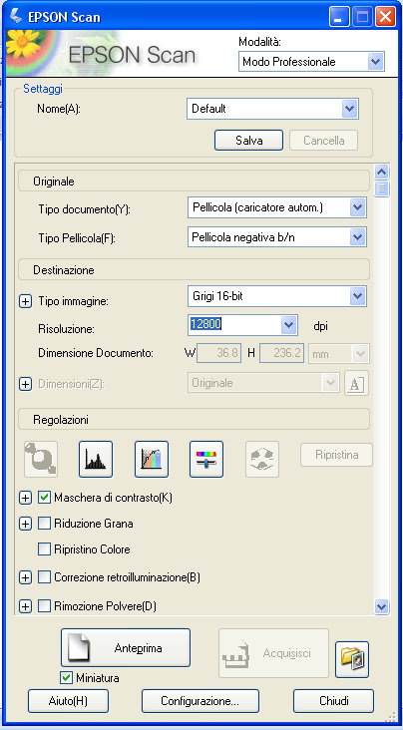Viewport: 403px width, 730px height.
Task: Enable Ripristino Colore checkbox
Action: click(44, 549)
